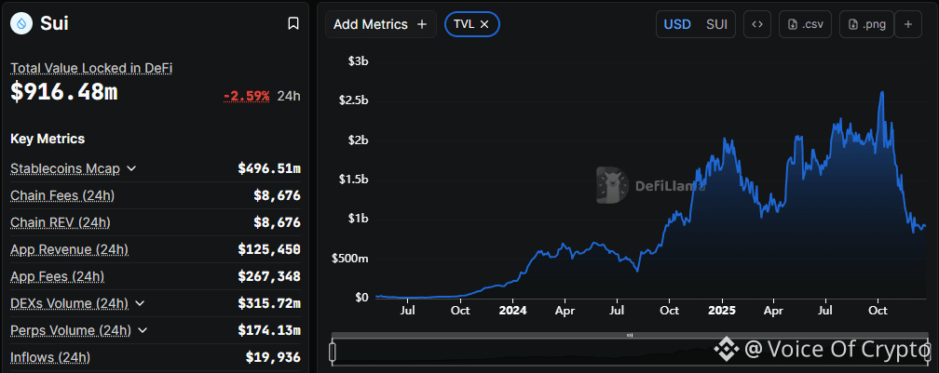Screen dimensions: 939x373
Task: Download chart data as .csv
Action: tap(804, 24)
